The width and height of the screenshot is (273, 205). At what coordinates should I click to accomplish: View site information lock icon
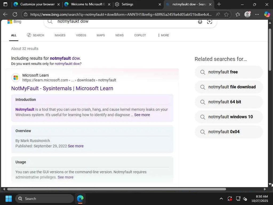[26, 14]
